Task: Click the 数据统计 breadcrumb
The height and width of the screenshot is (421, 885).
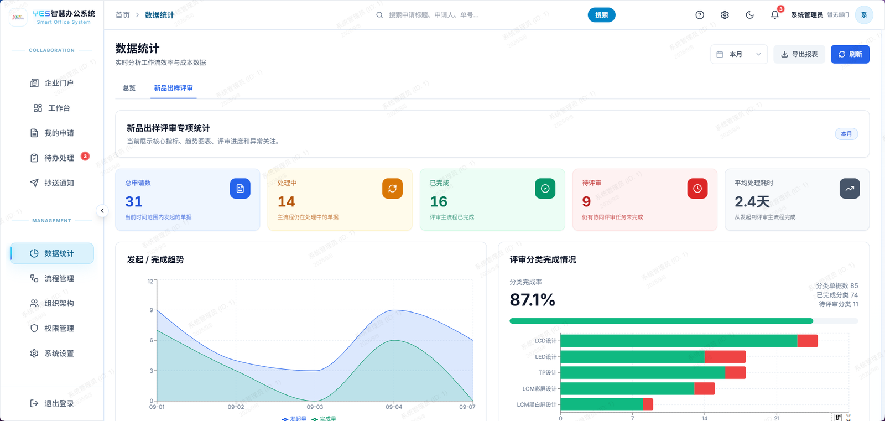Action: tap(159, 15)
